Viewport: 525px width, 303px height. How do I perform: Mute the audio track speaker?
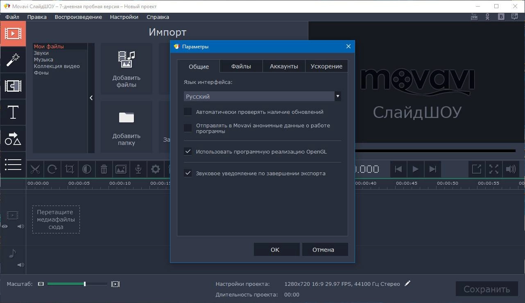click(x=21, y=265)
